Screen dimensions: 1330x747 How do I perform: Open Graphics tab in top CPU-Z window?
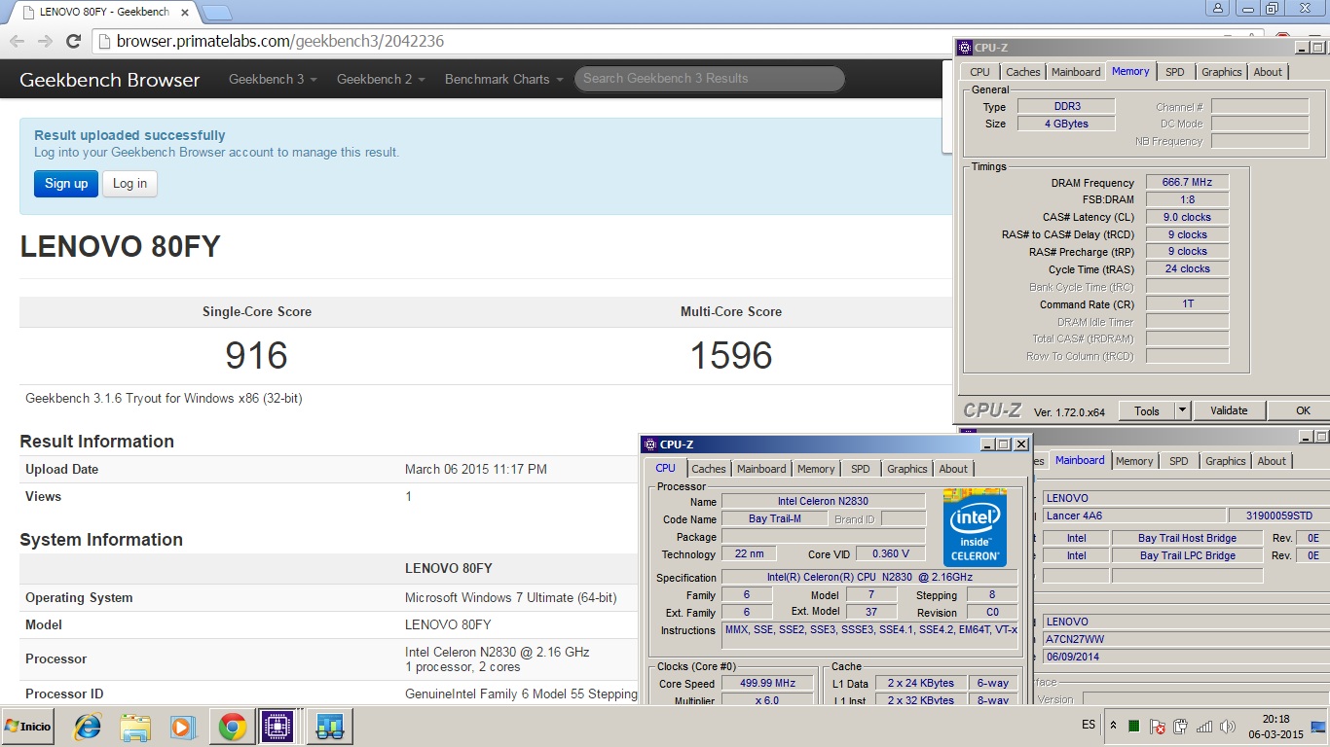click(1221, 72)
